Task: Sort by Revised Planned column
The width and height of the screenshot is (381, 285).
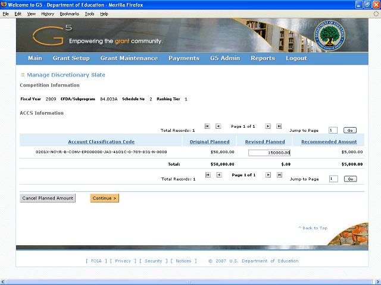Action: (x=265, y=142)
